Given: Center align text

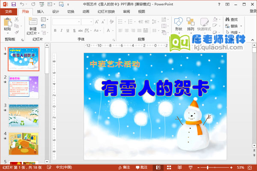Looking at the screenshot, I should coord(127,30).
